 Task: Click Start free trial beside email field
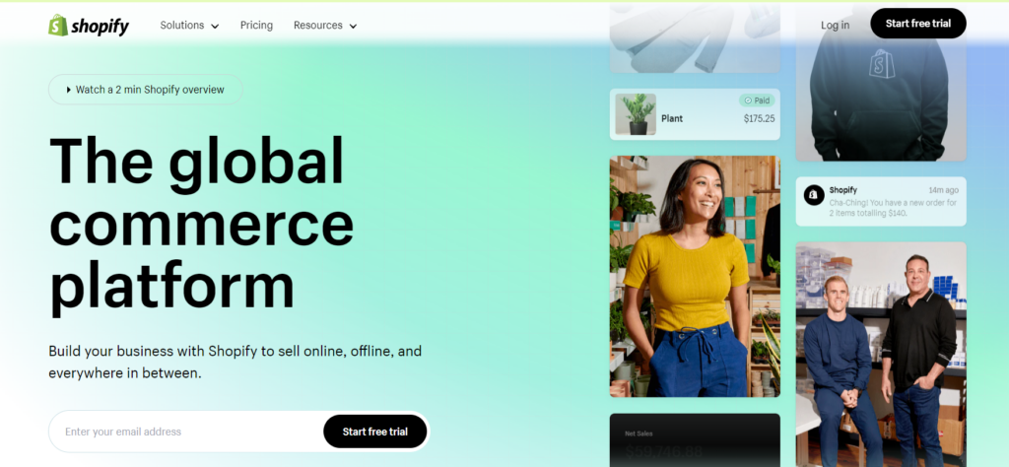[374, 432]
